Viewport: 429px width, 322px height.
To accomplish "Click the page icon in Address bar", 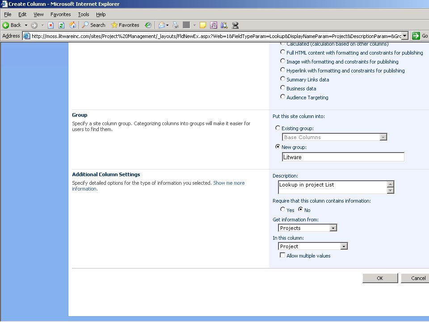I will pyautogui.click(x=26, y=36).
